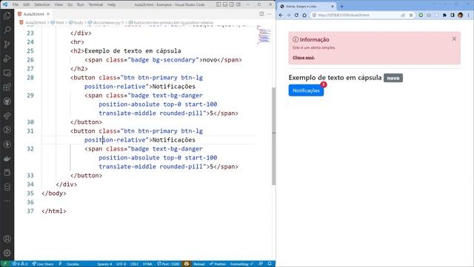Open Chrome profile avatar
This screenshot has width=474, height=267.
pos(460,15)
